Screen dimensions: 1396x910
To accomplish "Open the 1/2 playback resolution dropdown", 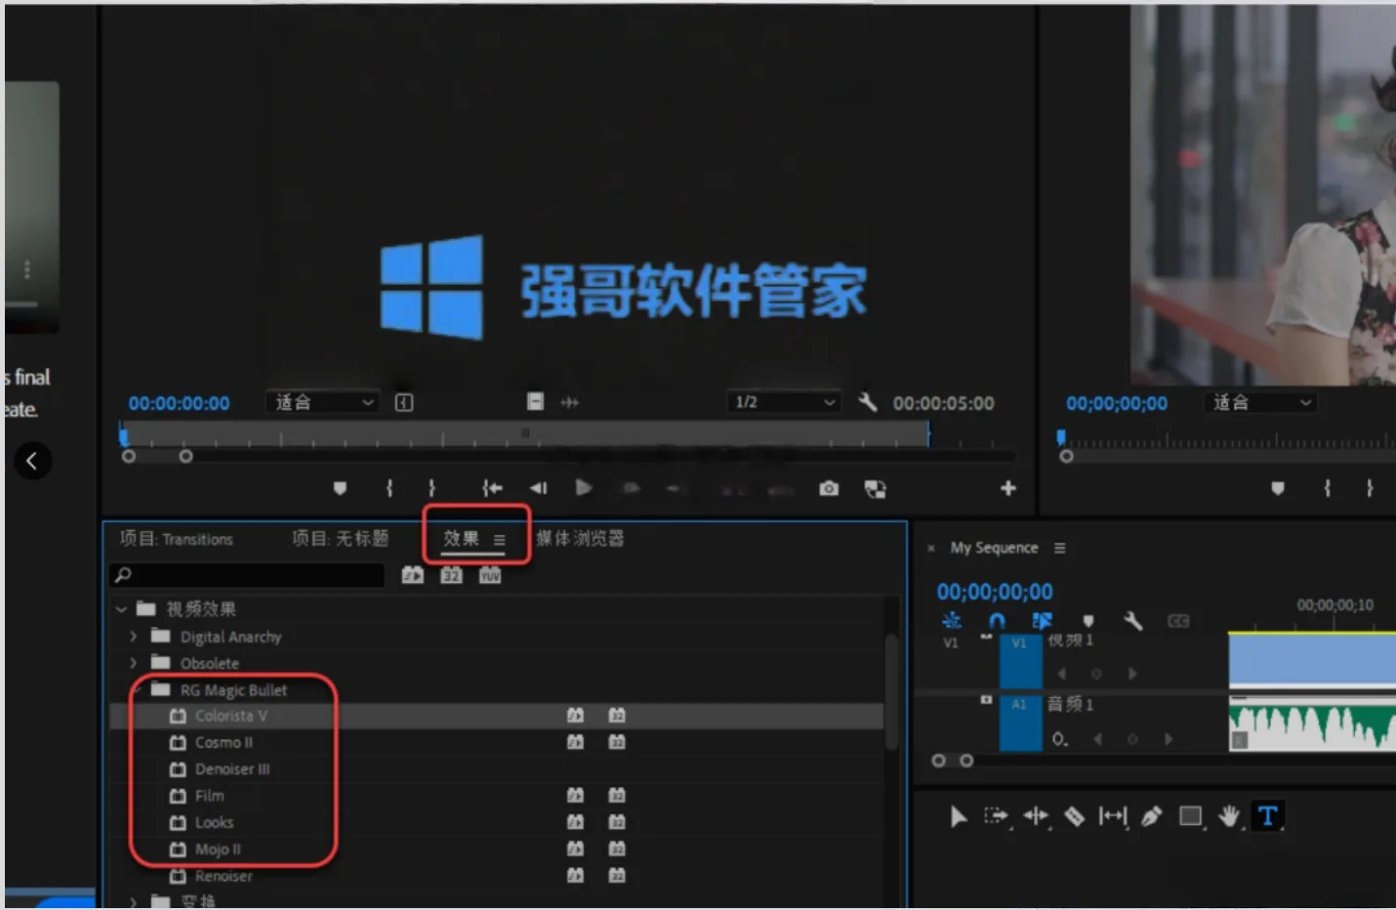I will (784, 402).
